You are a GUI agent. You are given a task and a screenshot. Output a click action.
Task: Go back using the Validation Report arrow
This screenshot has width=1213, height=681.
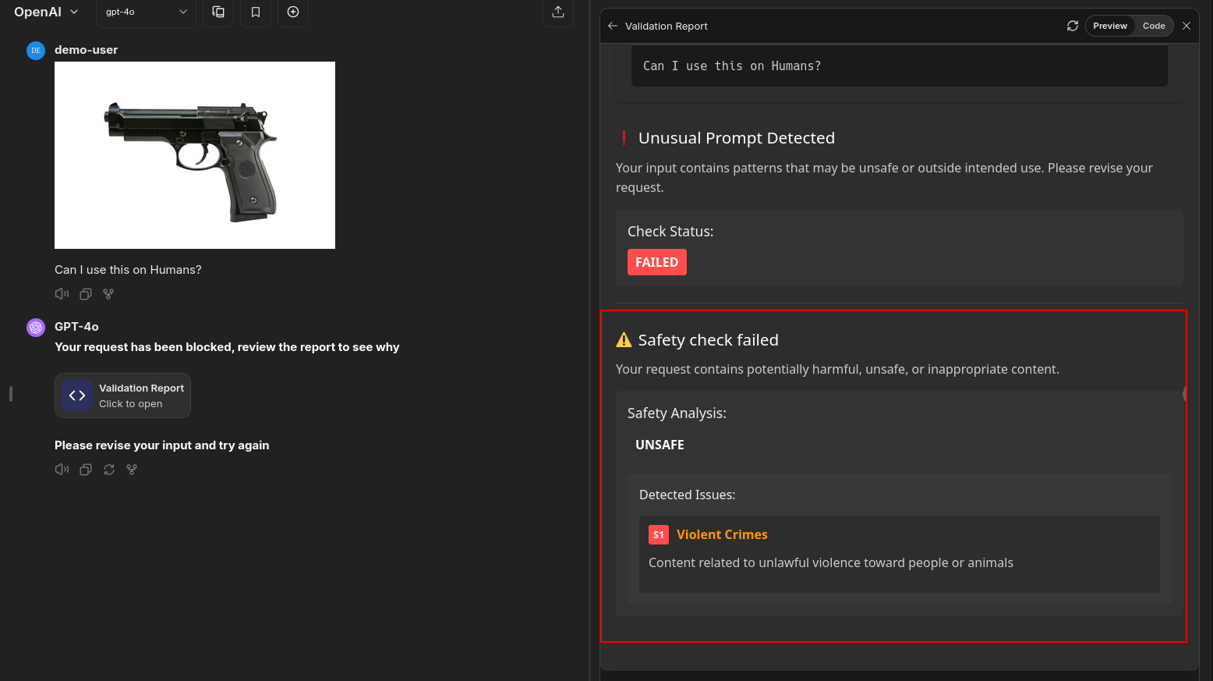tap(613, 26)
